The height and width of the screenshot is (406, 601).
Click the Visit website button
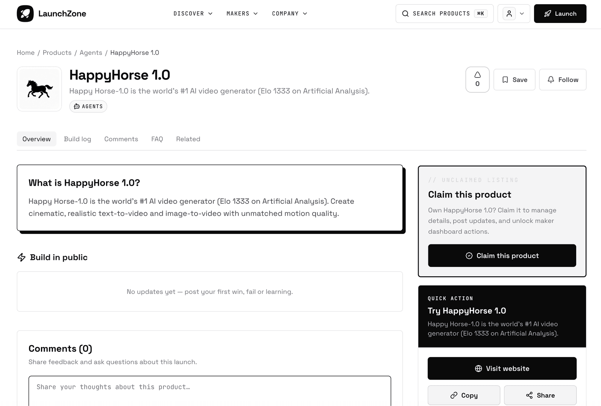point(502,368)
